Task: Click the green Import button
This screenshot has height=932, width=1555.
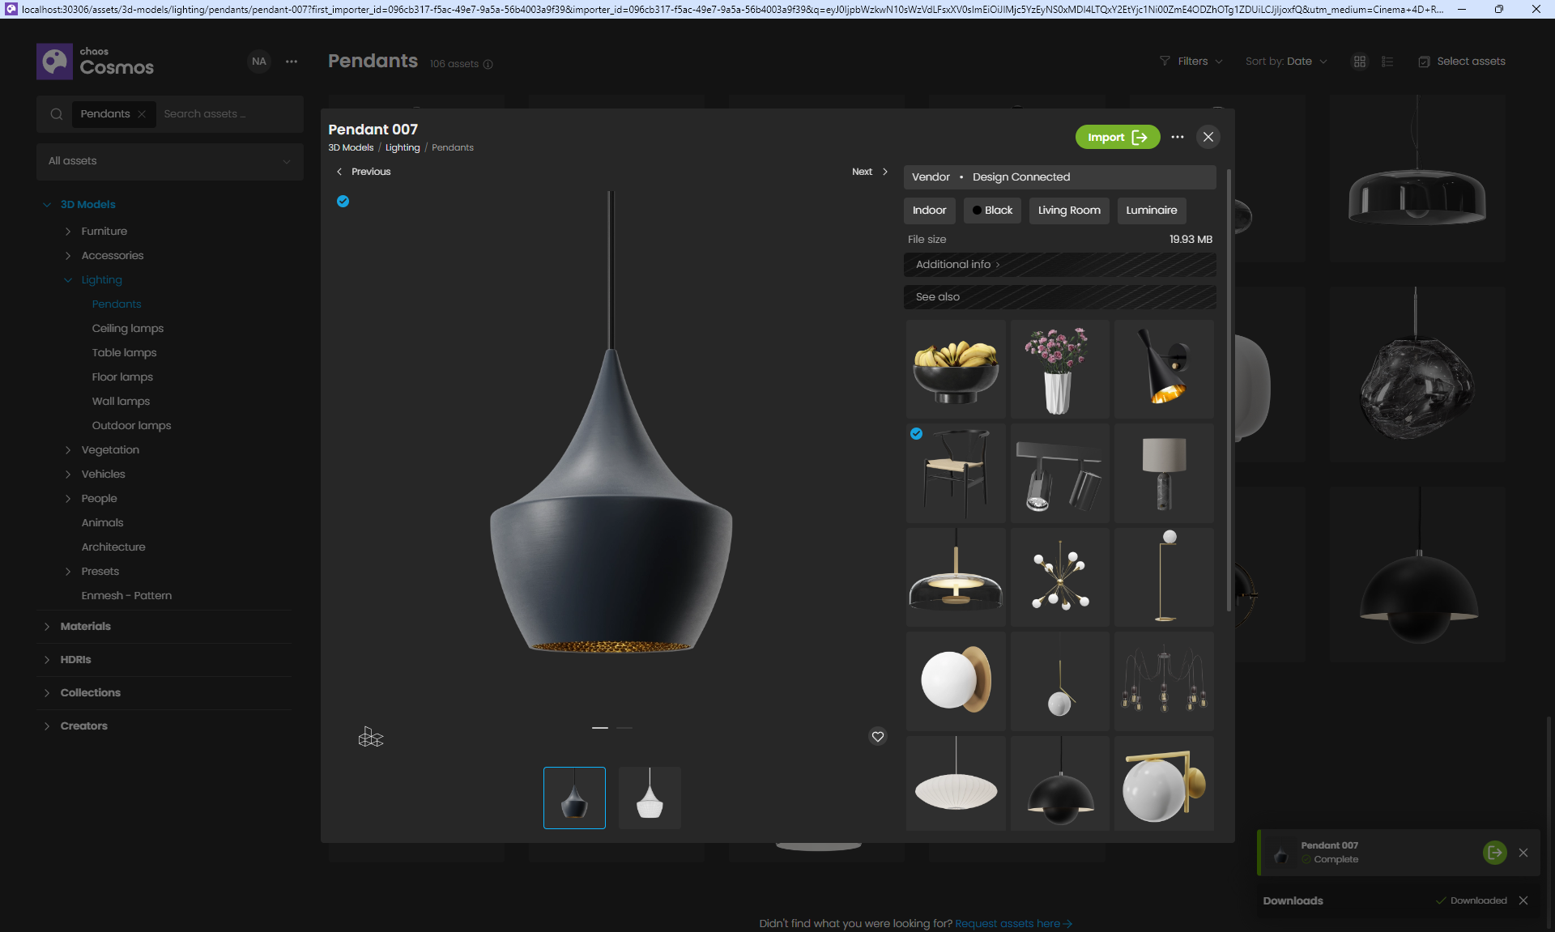Action: pyautogui.click(x=1116, y=137)
